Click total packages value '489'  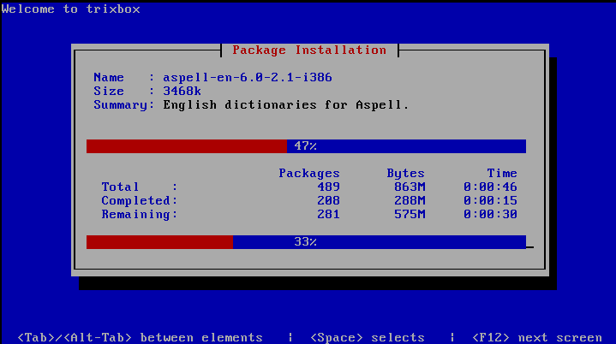pos(328,187)
